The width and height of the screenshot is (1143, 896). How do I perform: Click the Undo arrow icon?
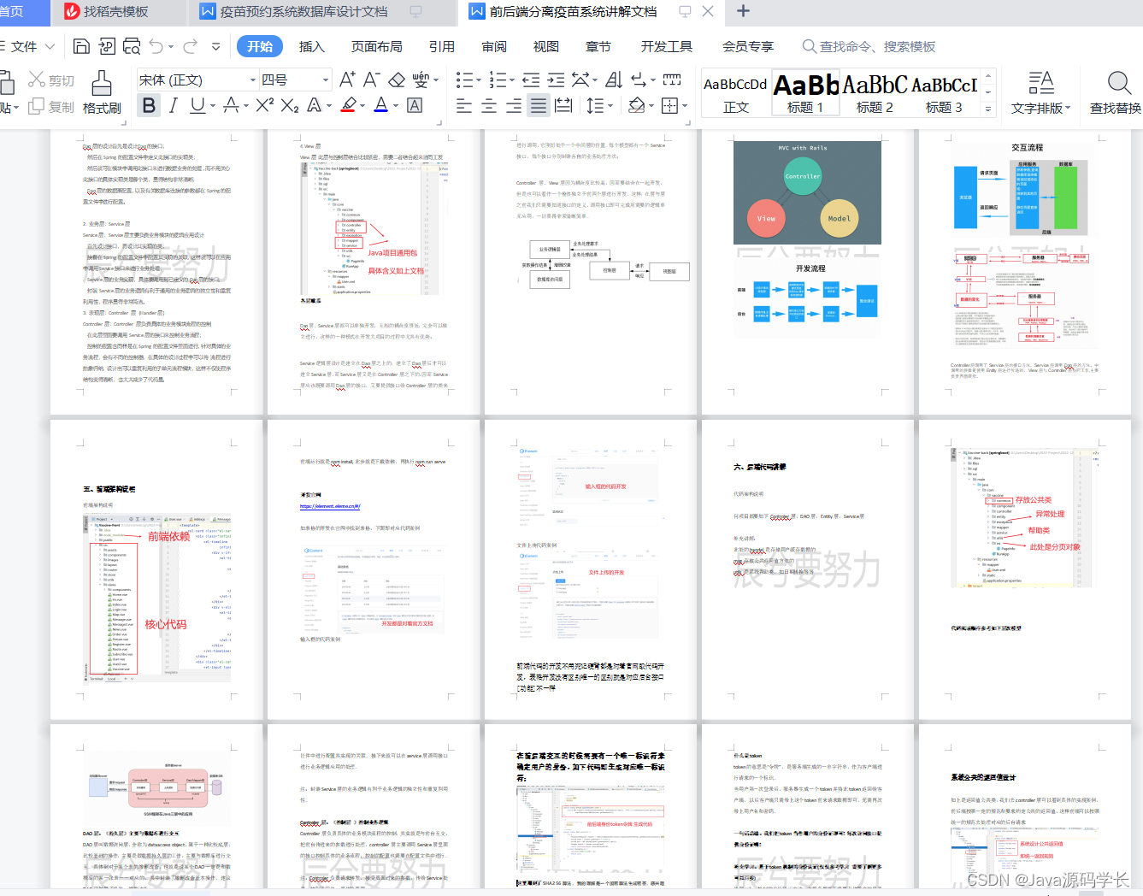coord(156,46)
